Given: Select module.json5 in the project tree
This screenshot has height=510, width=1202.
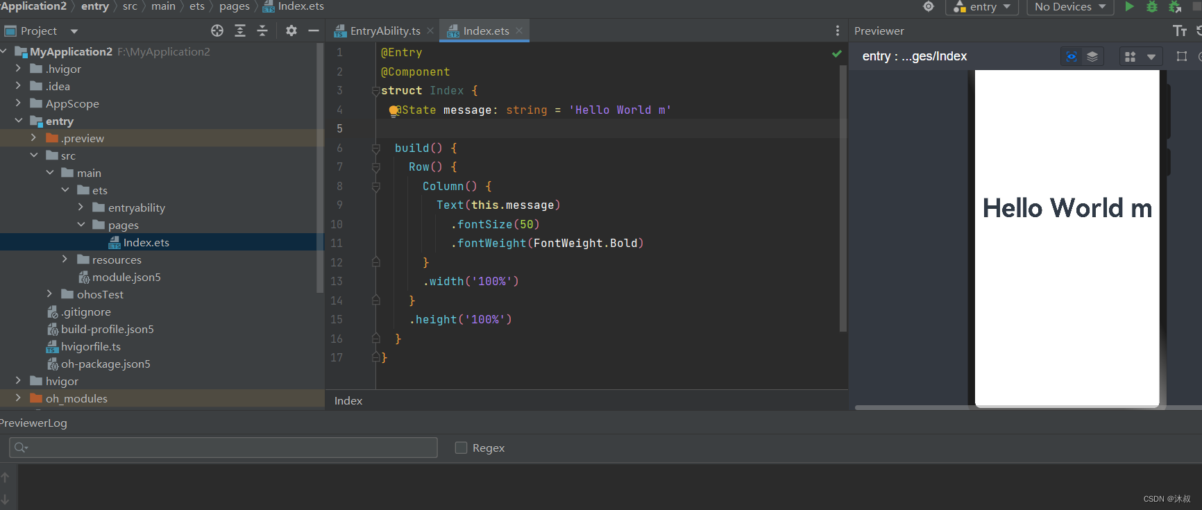Looking at the screenshot, I should (126, 278).
